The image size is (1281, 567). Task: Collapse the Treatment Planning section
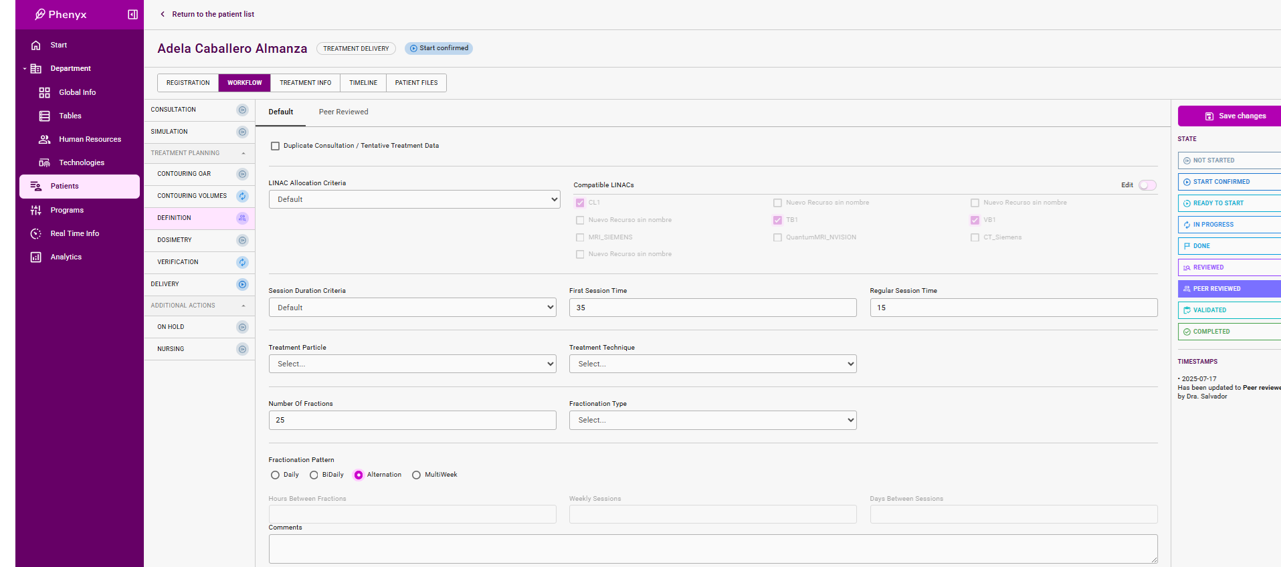pos(243,153)
